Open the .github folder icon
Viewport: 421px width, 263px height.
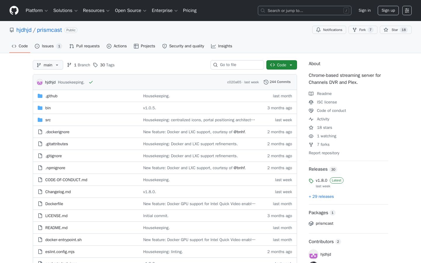(x=40, y=96)
